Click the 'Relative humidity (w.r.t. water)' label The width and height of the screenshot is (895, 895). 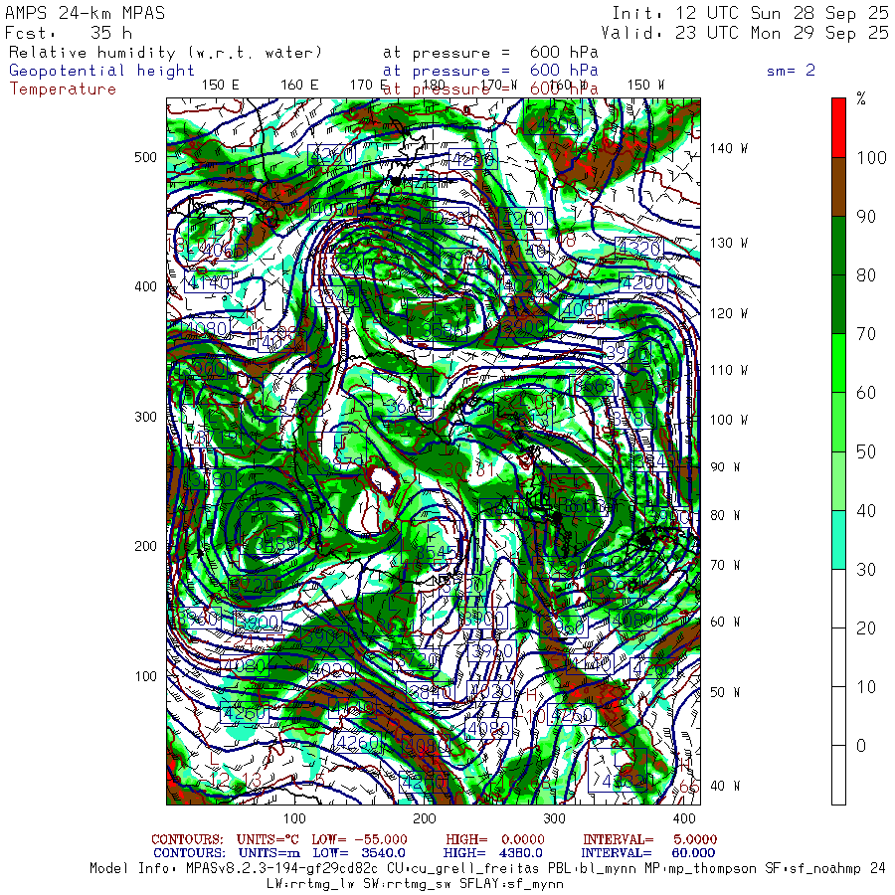(165, 53)
